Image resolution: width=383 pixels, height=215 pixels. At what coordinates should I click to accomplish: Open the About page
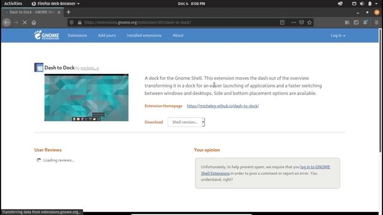(x=178, y=35)
